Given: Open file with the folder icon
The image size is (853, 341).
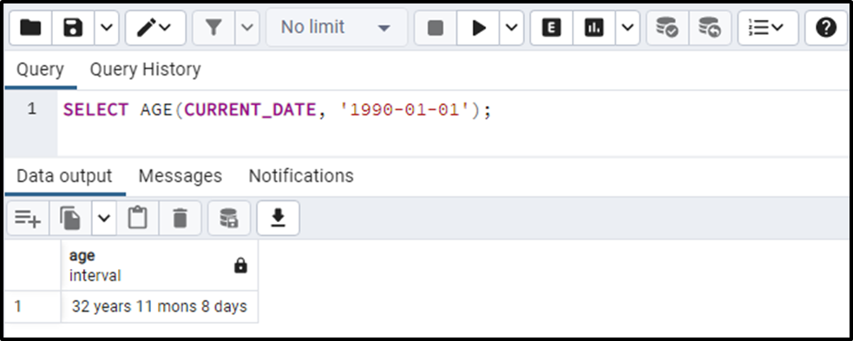Looking at the screenshot, I should tap(30, 27).
